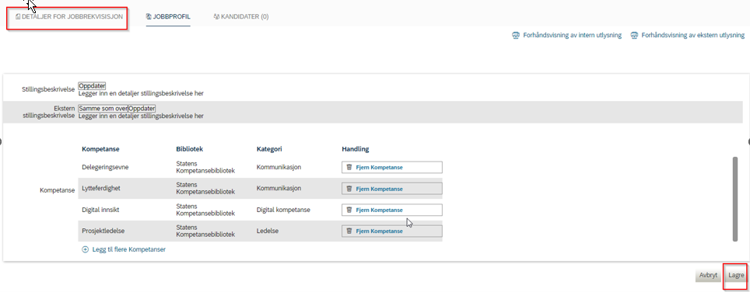Click the Samme som over button
The image size is (750, 292).
coord(103,108)
